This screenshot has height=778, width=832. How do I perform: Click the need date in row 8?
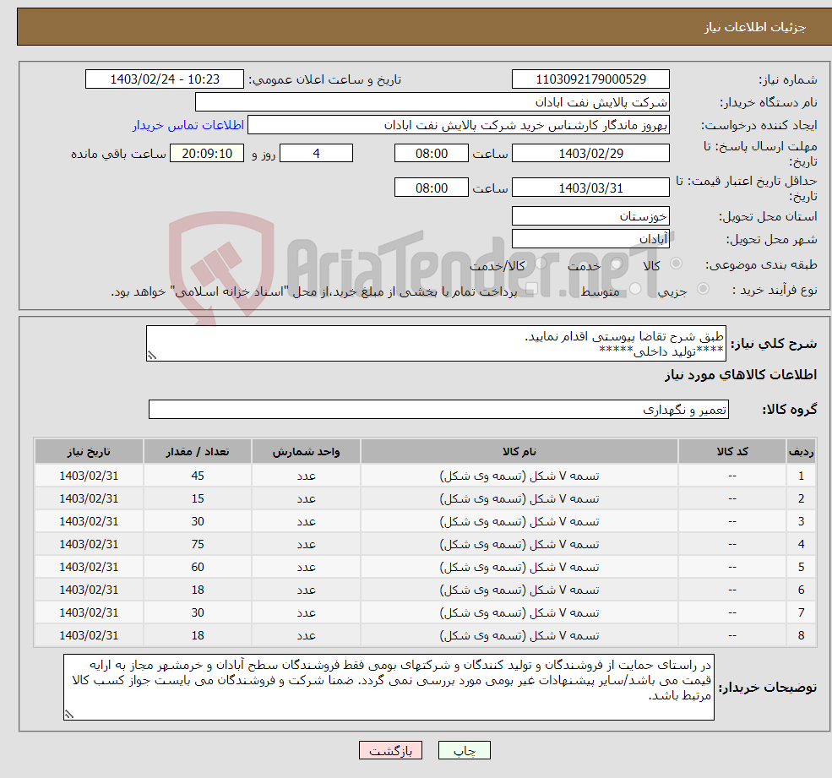[89, 636]
